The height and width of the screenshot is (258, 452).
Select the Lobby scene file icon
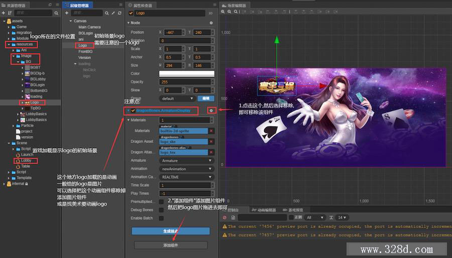(17, 161)
